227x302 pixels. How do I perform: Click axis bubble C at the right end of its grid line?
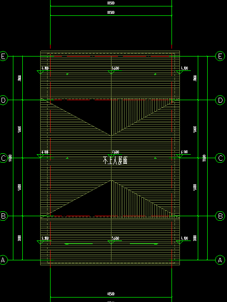click(x=220, y=158)
